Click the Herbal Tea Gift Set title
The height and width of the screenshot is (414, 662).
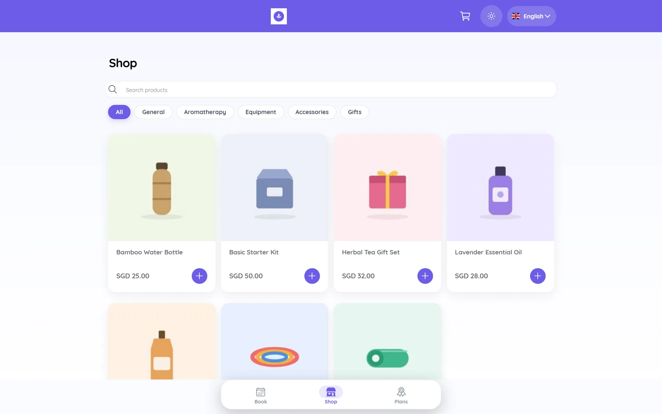coord(371,252)
